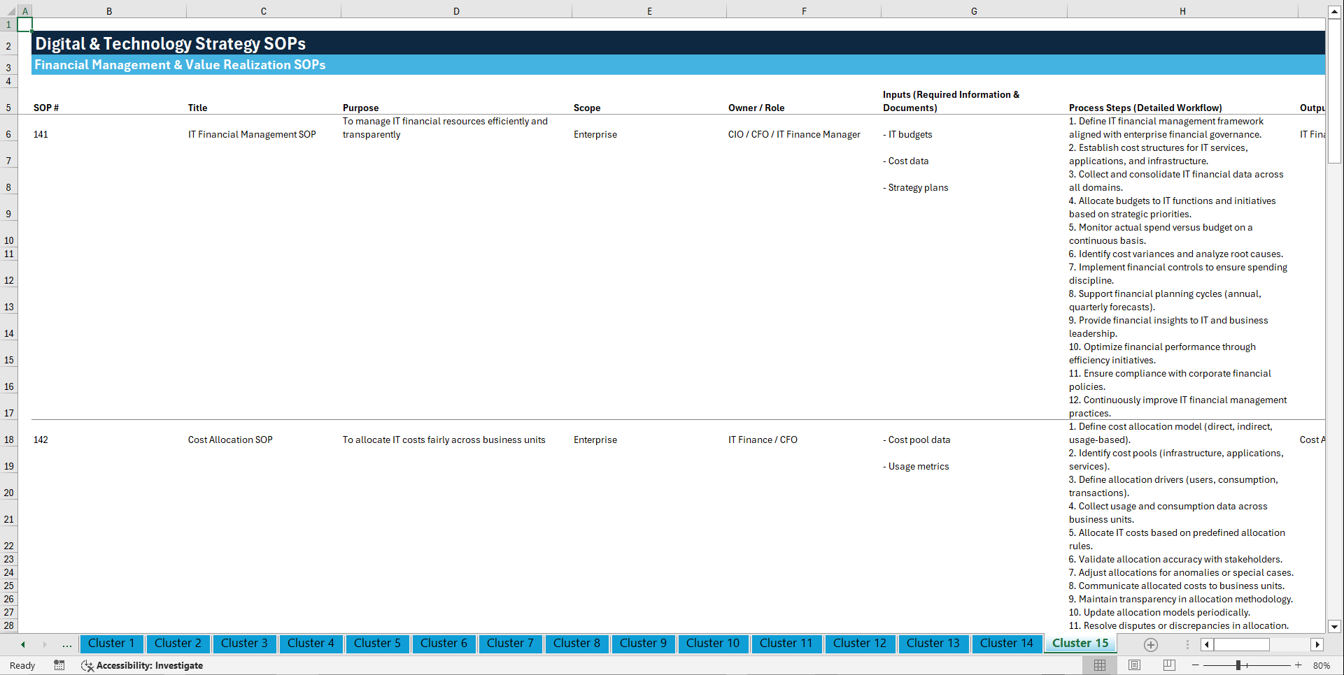Zoom out with the minus button
The width and height of the screenshot is (1344, 675).
tap(1195, 665)
